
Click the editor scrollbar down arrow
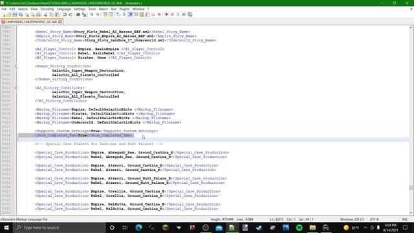[x=411, y=213]
